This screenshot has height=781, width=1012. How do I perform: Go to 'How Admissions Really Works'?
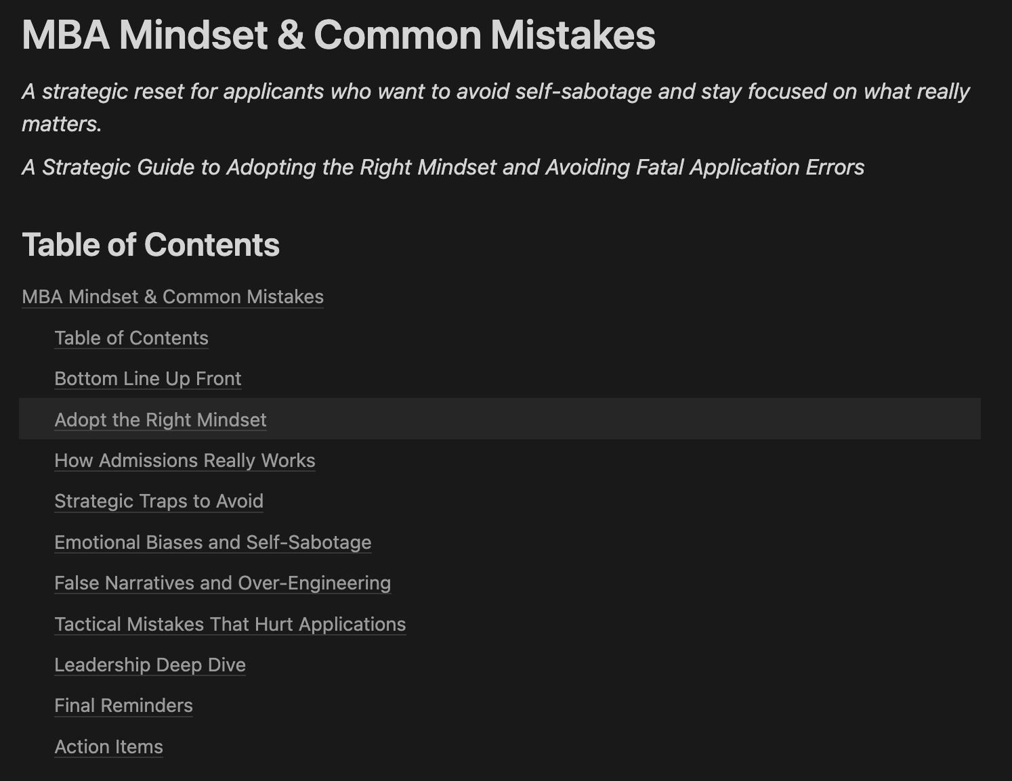point(185,461)
